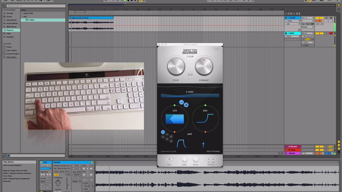342x192 pixels.
Task: Open the I Wish plugin menu arrow
Action: coord(163,49)
